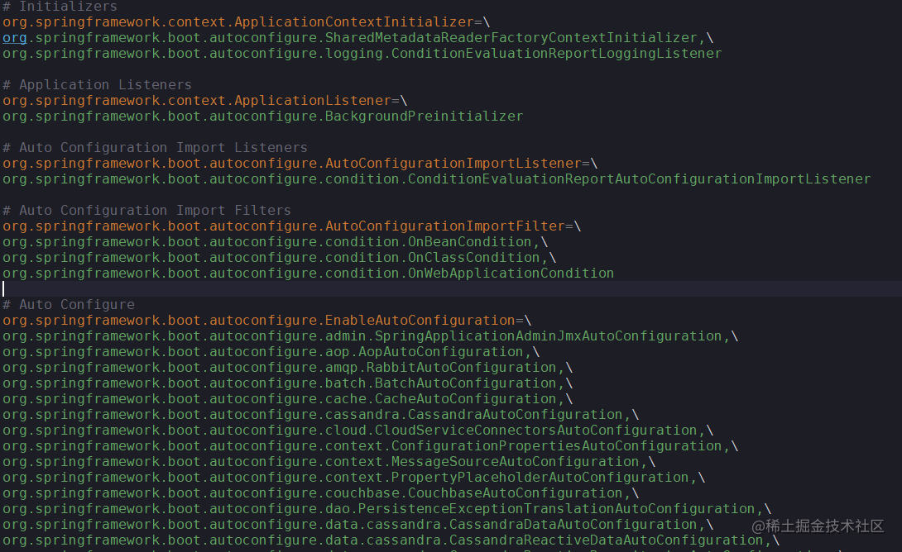The image size is (902, 552).
Task: Click the SpringApplicationAdminJmxAutoConfiguration line
Action: (371, 336)
